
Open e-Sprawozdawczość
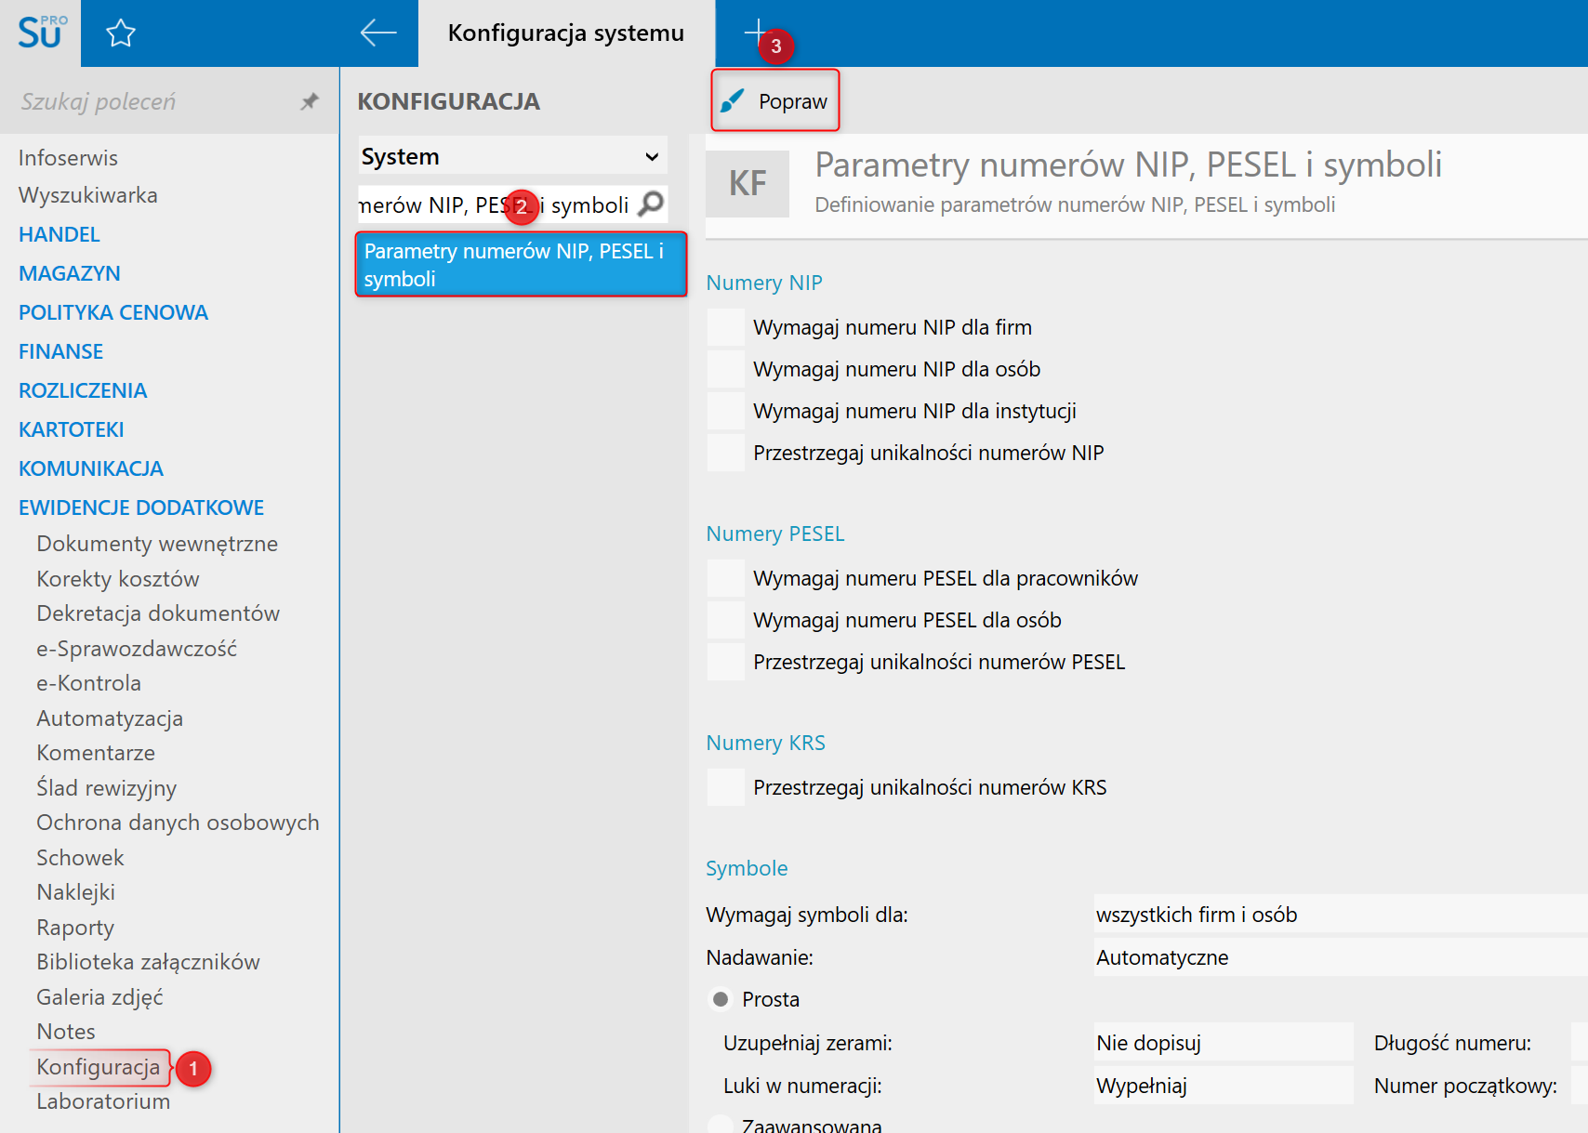click(x=137, y=649)
